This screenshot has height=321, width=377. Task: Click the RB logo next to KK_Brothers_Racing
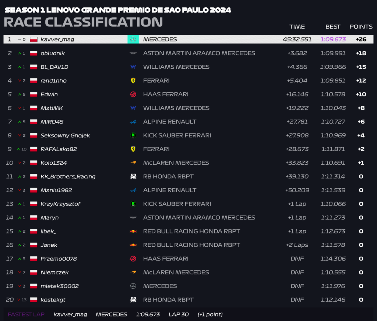click(x=133, y=176)
